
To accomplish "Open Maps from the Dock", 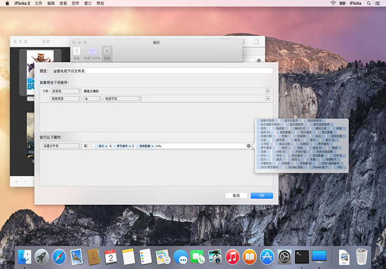I will [163, 257].
